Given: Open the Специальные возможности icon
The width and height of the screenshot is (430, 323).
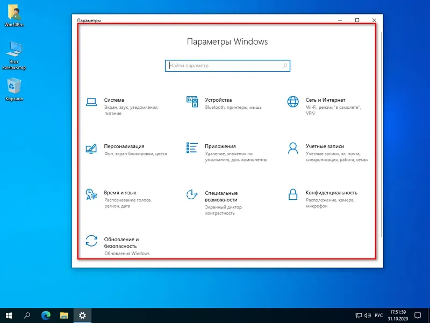Looking at the screenshot, I should tap(192, 194).
